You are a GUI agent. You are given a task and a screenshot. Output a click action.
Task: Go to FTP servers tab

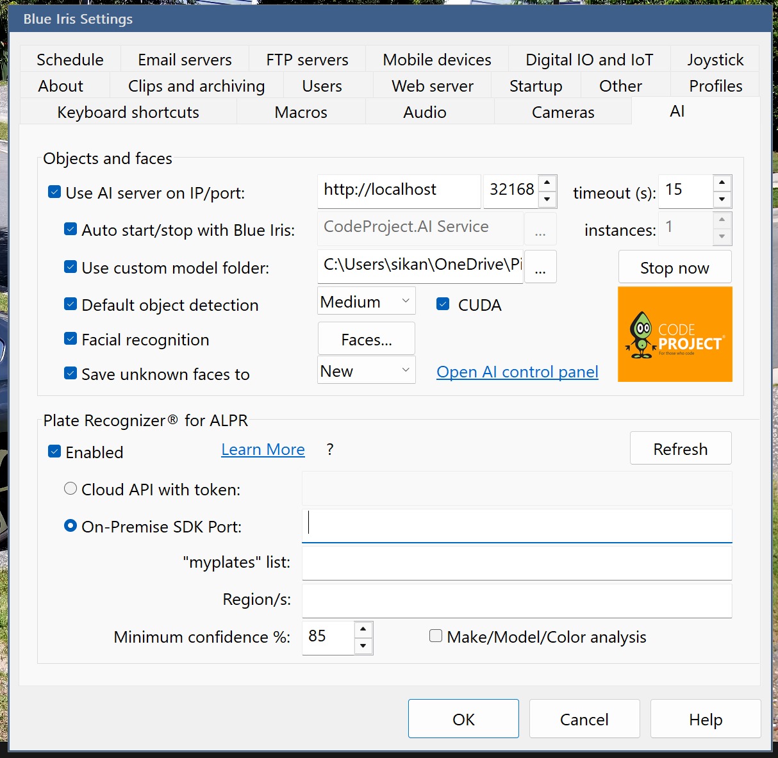pos(307,60)
